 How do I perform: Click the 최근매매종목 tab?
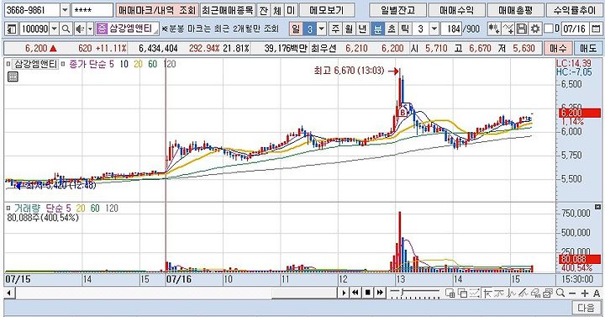click(x=228, y=10)
